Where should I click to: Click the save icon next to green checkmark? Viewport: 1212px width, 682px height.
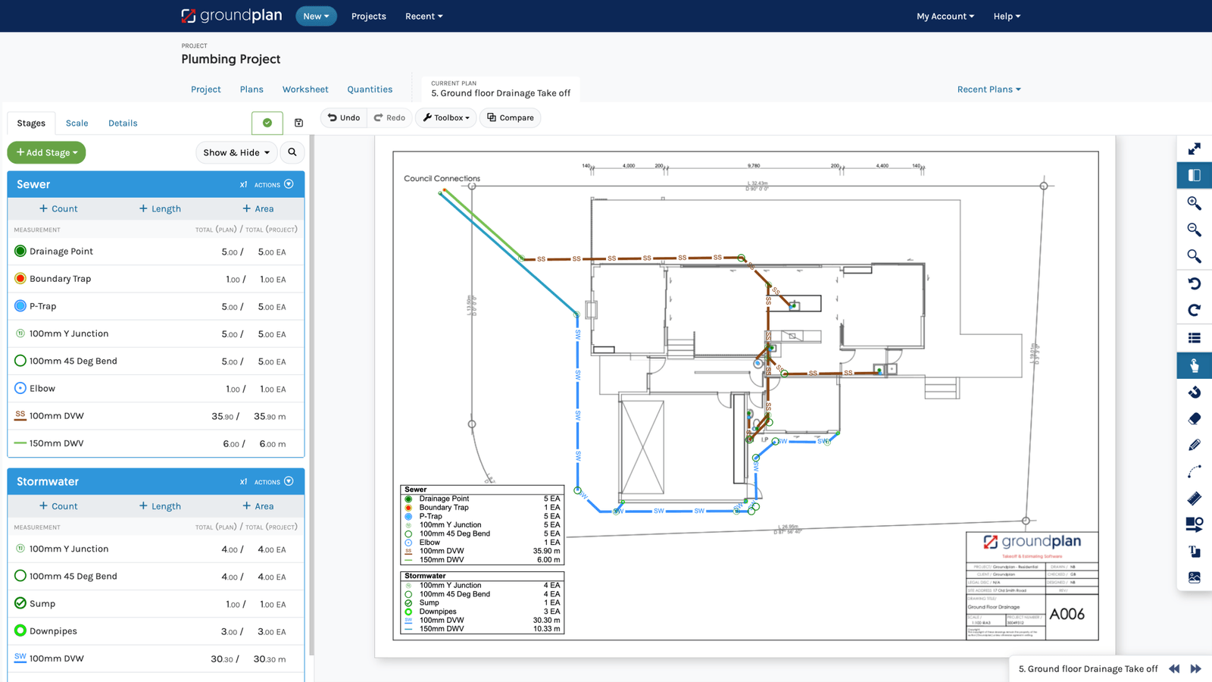pyautogui.click(x=298, y=122)
